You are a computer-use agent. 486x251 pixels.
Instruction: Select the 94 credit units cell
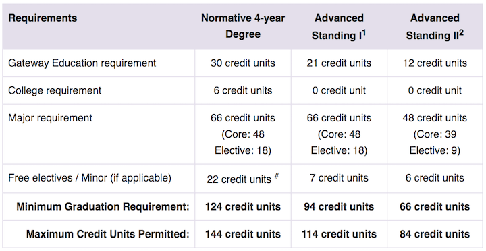[339, 206]
